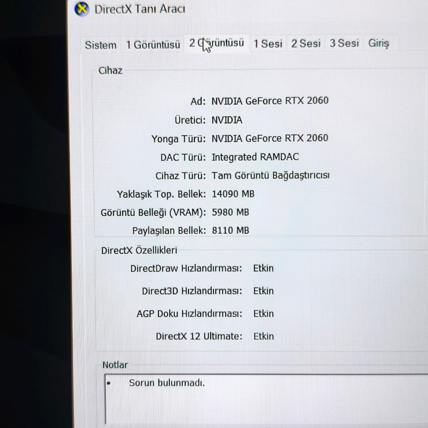Click the AGP Doku Hızlandırması Etkin status
Screen dimensions: 428x428
pos(263,313)
